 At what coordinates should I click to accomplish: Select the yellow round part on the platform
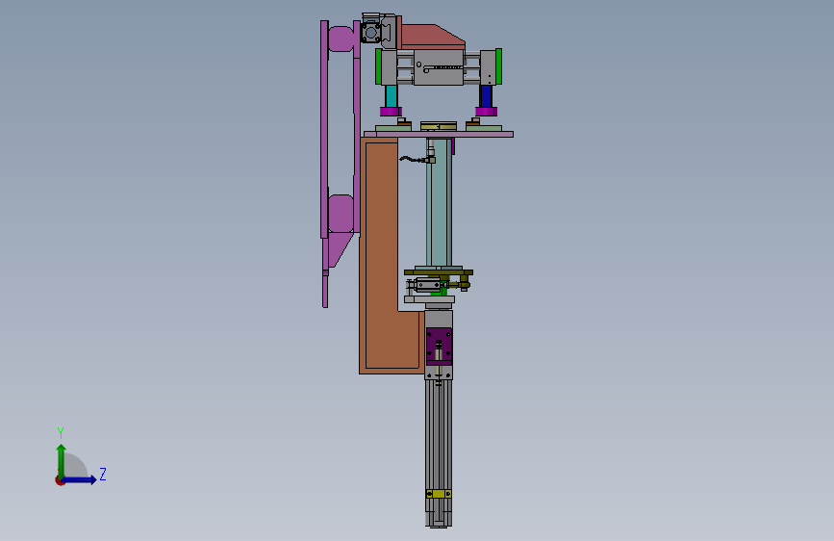pyautogui.click(x=439, y=126)
